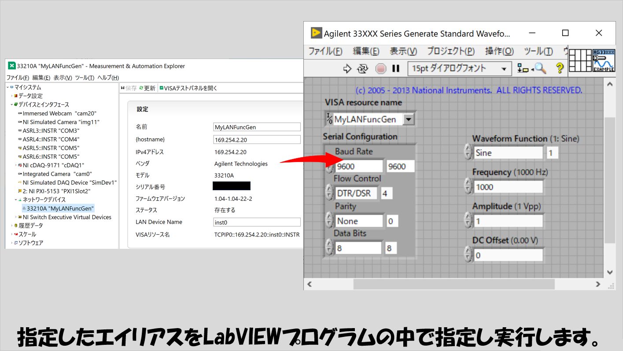This screenshot has width=623, height=351.
Task: Click the Align Objects toolbar icon
Action: [x=523, y=68]
